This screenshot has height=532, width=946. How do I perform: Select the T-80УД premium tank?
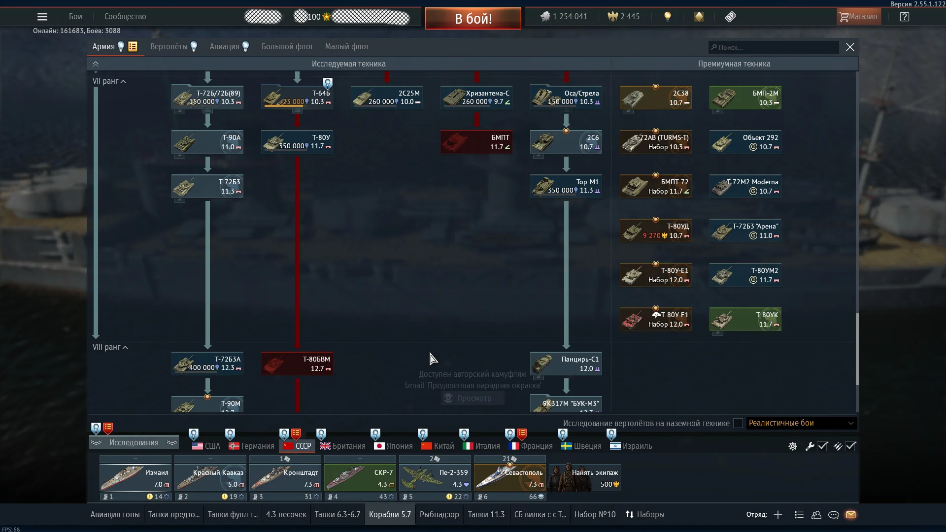pyautogui.click(x=656, y=231)
